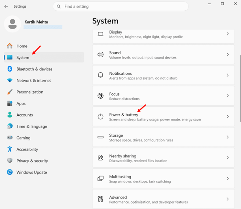Viewport: 241px width, 209px height.
Task: Select System in the sidebar
Action: point(44,57)
